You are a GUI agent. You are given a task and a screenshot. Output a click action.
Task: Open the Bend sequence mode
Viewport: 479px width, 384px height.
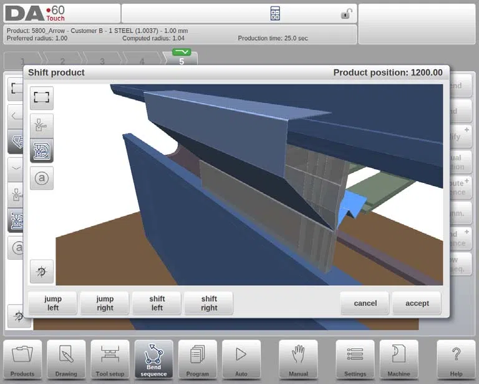(x=153, y=360)
